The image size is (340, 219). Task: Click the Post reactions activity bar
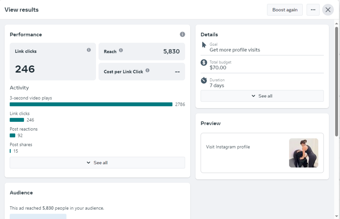click(13, 135)
